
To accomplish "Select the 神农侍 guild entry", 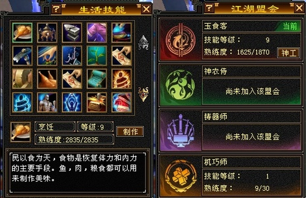I will [x=230, y=85].
